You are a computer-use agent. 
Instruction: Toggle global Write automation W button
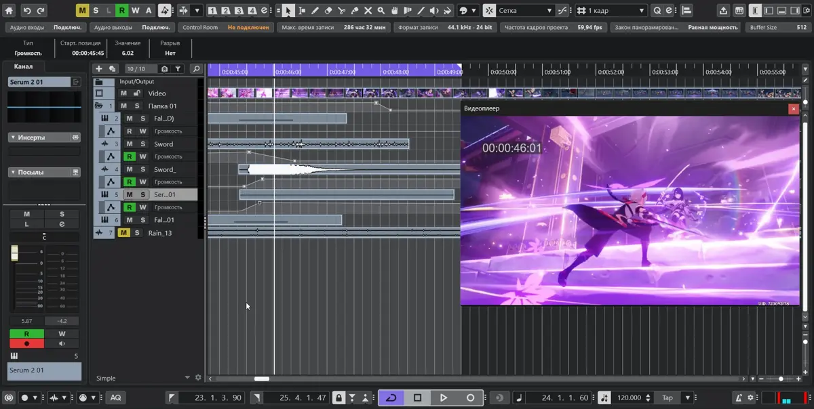tap(135, 11)
